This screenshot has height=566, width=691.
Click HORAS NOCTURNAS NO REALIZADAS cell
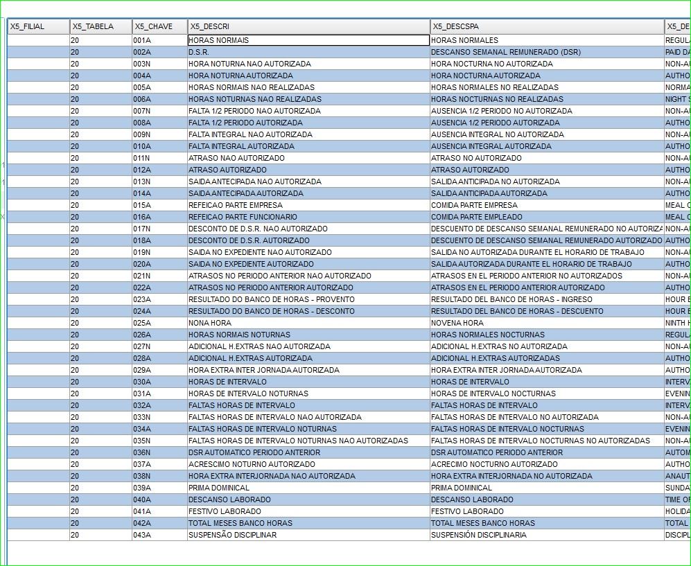[x=548, y=99]
